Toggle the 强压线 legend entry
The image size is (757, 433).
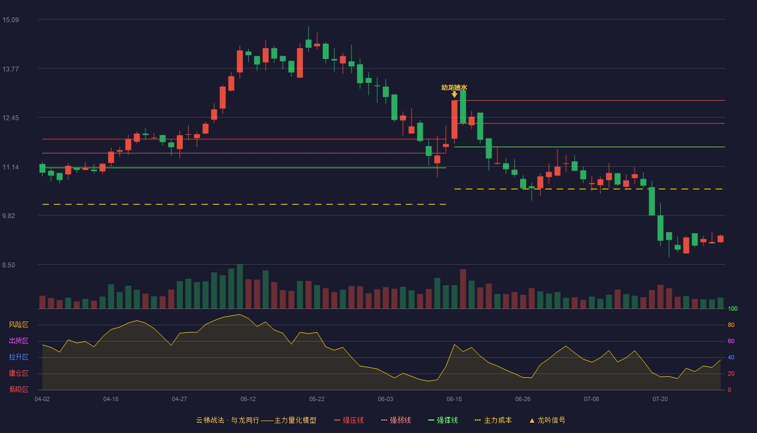(x=349, y=420)
